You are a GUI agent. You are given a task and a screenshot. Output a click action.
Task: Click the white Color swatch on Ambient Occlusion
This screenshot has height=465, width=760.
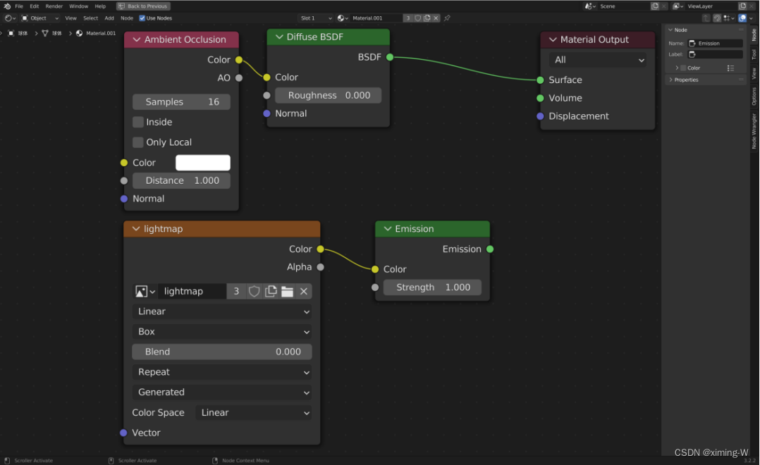(x=202, y=162)
